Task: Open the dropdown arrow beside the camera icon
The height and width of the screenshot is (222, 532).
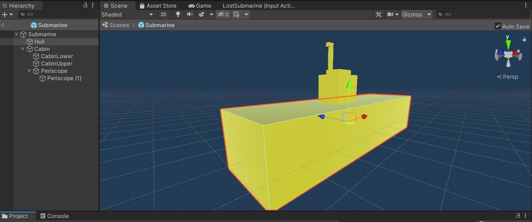Action: 397,15
